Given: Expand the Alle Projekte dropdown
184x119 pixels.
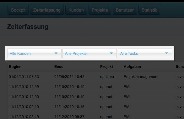Looking at the screenshot, I should pos(89,54).
